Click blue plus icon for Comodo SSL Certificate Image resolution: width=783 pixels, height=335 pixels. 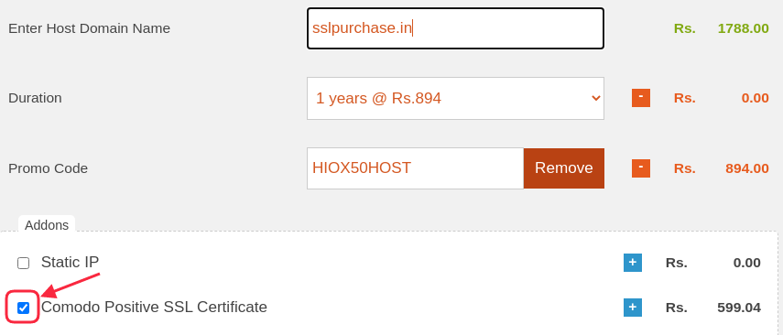[632, 307]
